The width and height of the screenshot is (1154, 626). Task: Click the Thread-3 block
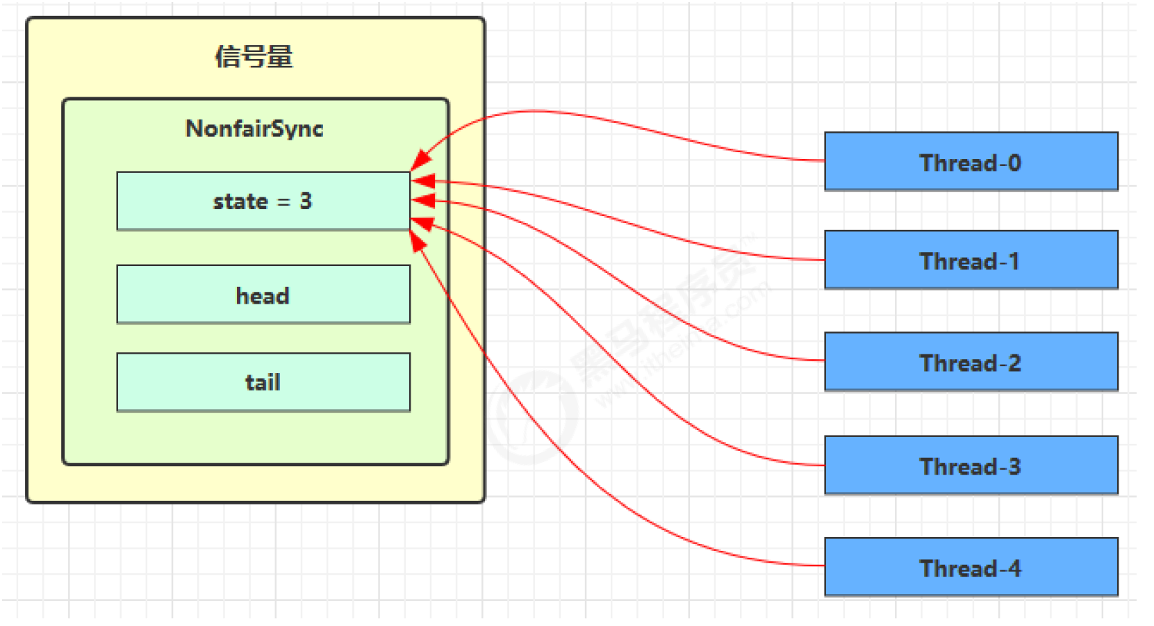[971, 465]
